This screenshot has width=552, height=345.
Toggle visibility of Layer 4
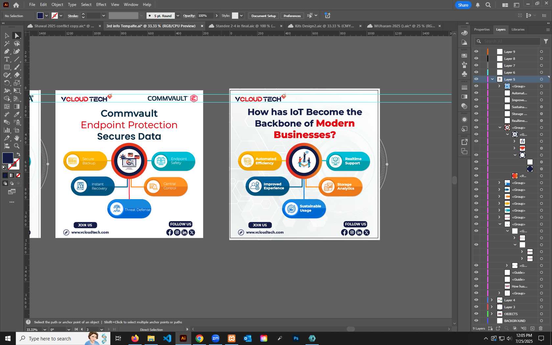[x=476, y=300]
